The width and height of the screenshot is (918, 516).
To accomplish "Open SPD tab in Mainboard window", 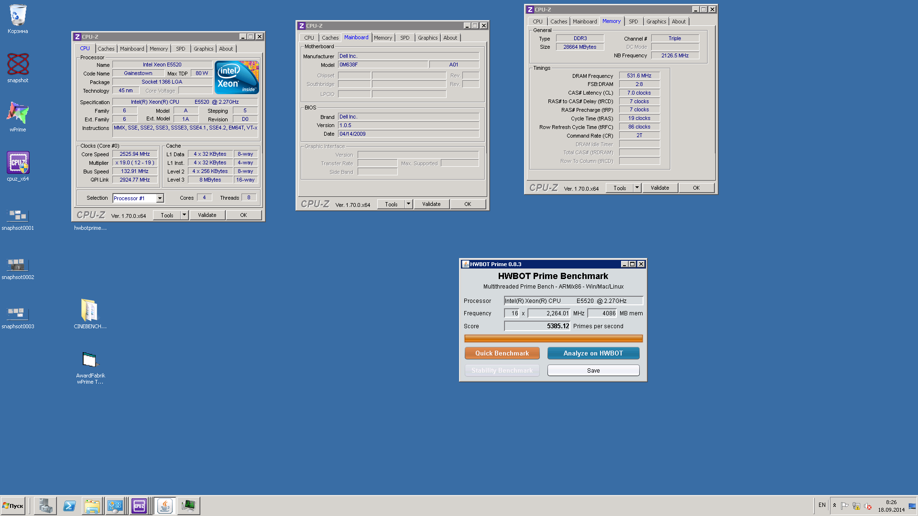I will pyautogui.click(x=405, y=38).
